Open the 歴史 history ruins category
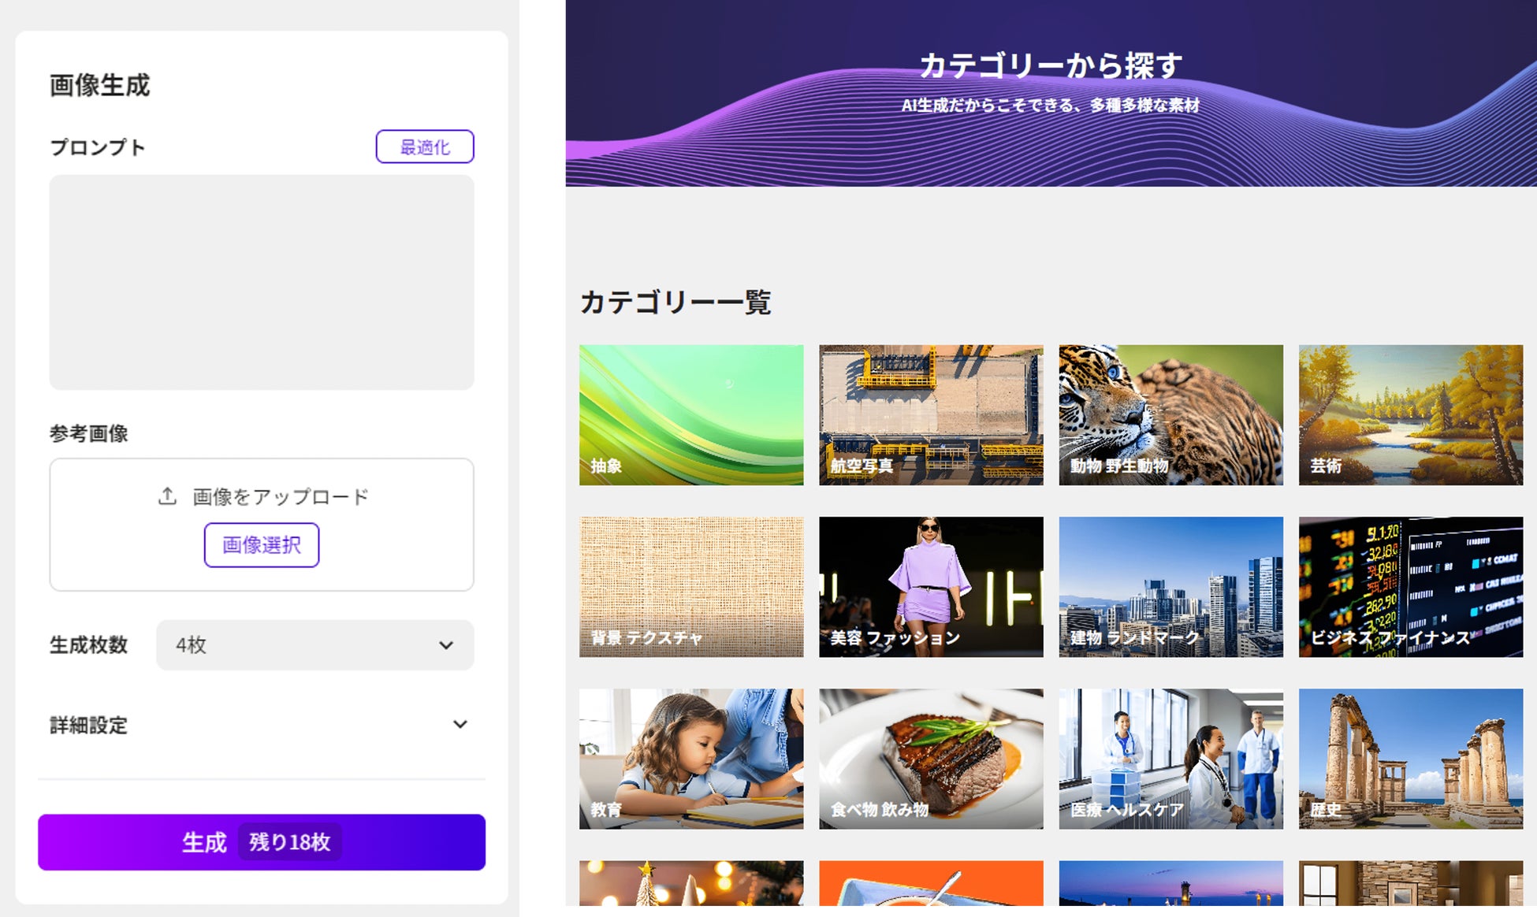1537x917 pixels. point(1410,759)
